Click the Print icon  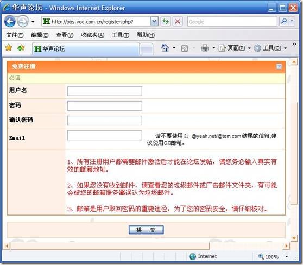[x=205, y=48]
